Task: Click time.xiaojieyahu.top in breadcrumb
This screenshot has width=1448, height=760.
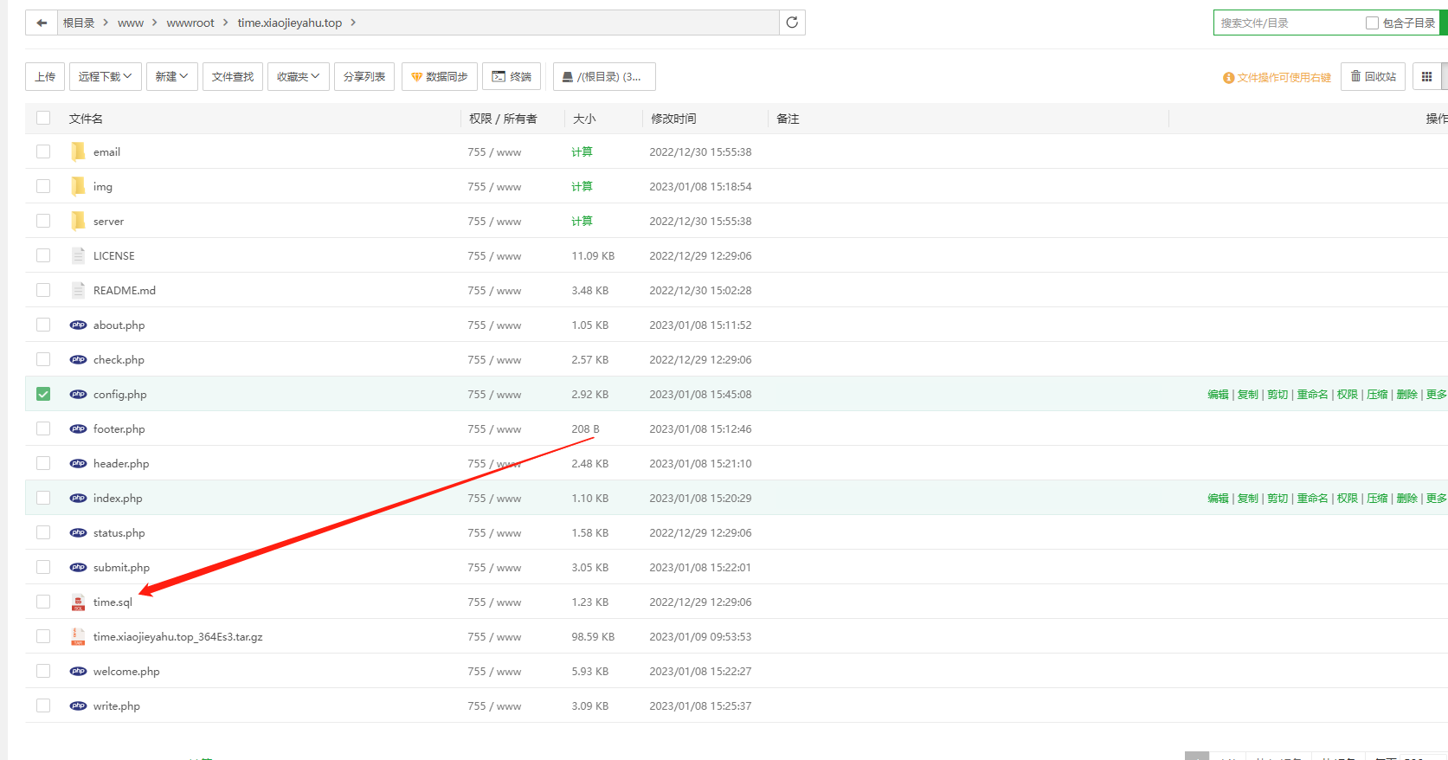Action: point(290,23)
